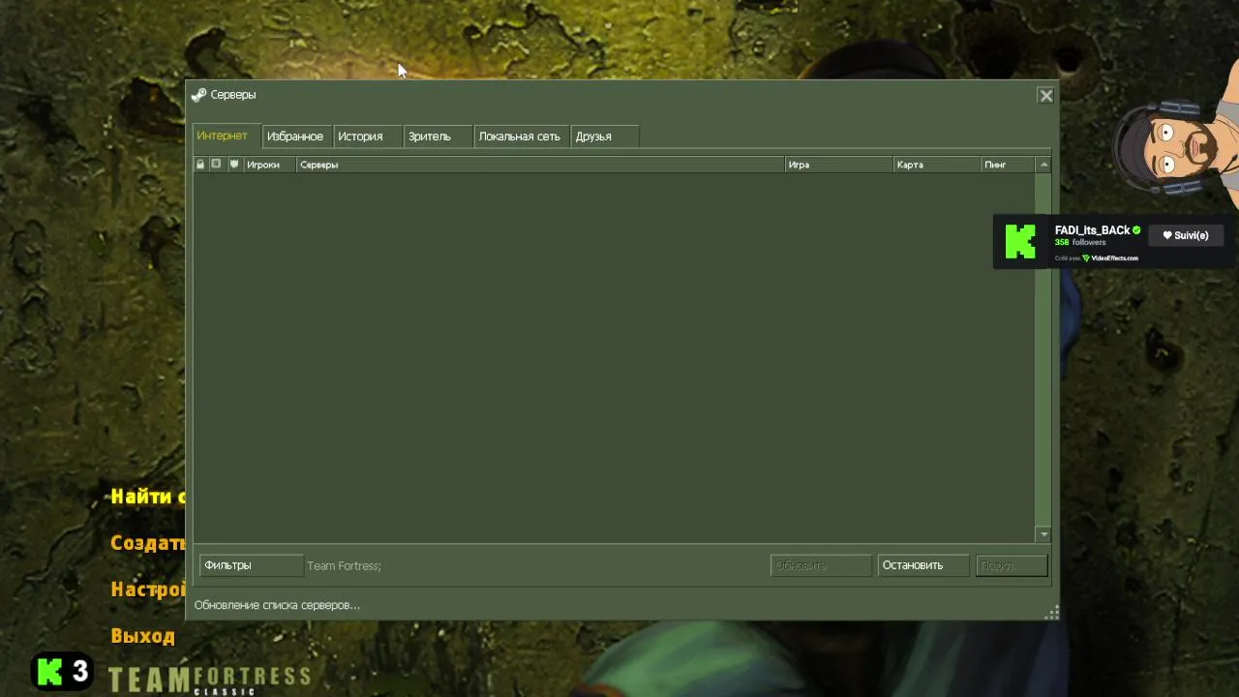The width and height of the screenshot is (1239, 697).
Task: Sort by password lock column icon
Action: pyautogui.click(x=200, y=165)
